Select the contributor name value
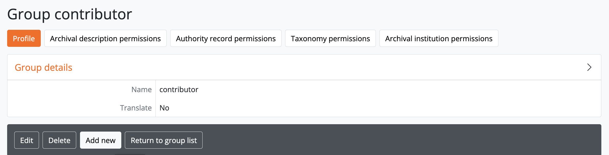609x155 pixels. pos(179,90)
